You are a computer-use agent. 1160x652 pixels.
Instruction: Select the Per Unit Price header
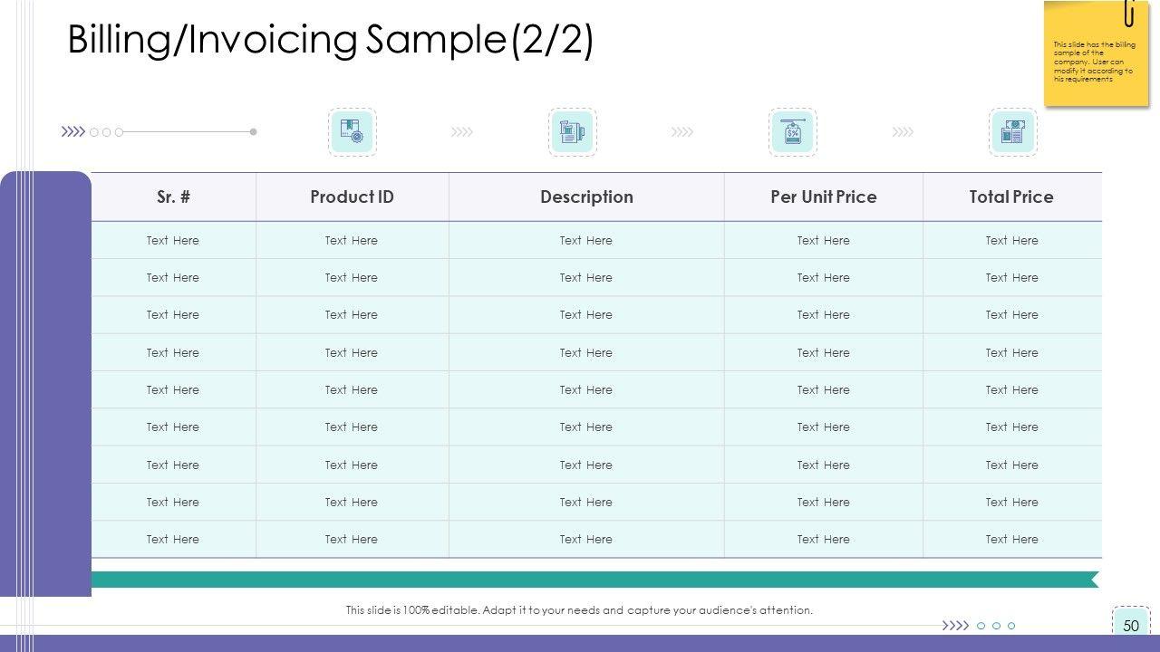pos(823,197)
